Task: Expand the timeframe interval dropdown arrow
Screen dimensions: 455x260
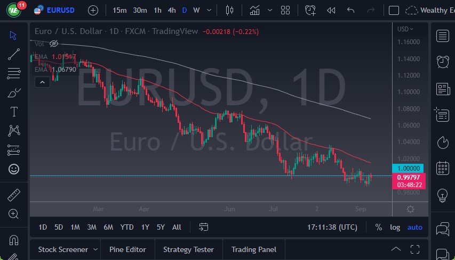Action: click(209, 10)
